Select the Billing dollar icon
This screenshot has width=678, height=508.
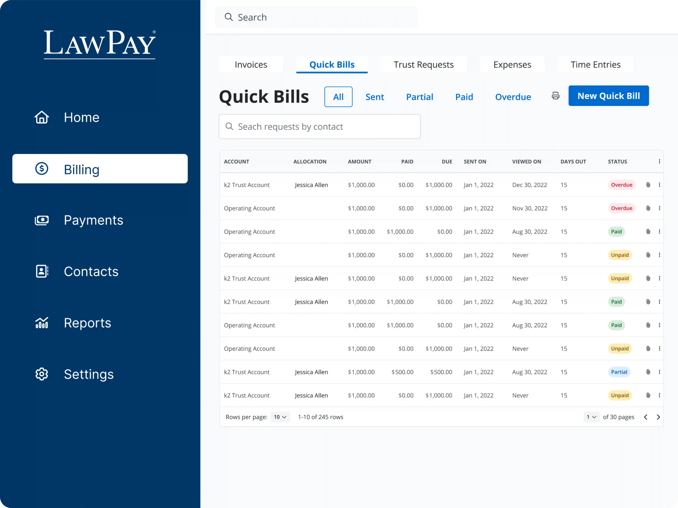(x=42, y=169)
